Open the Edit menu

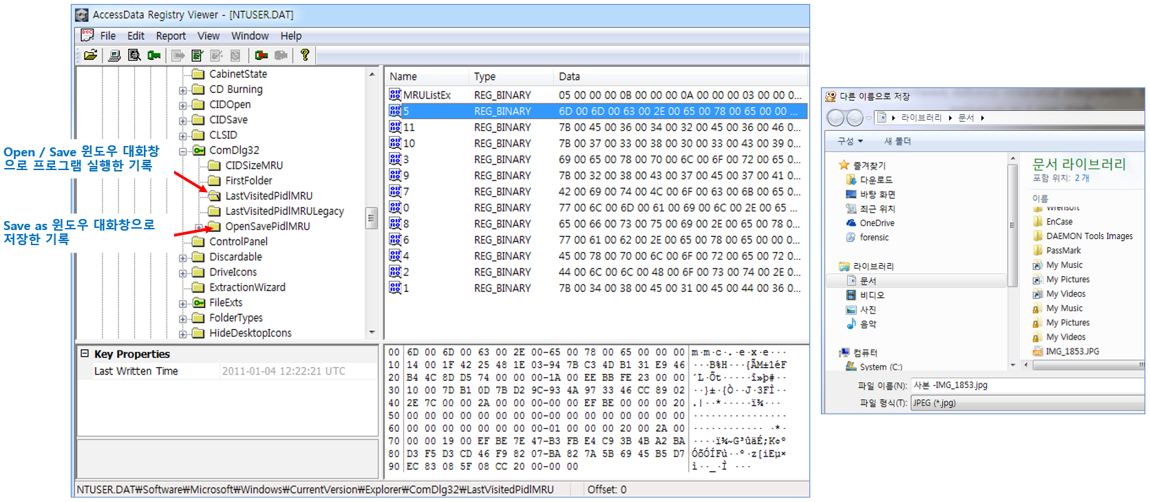click(x=136, y=36)
